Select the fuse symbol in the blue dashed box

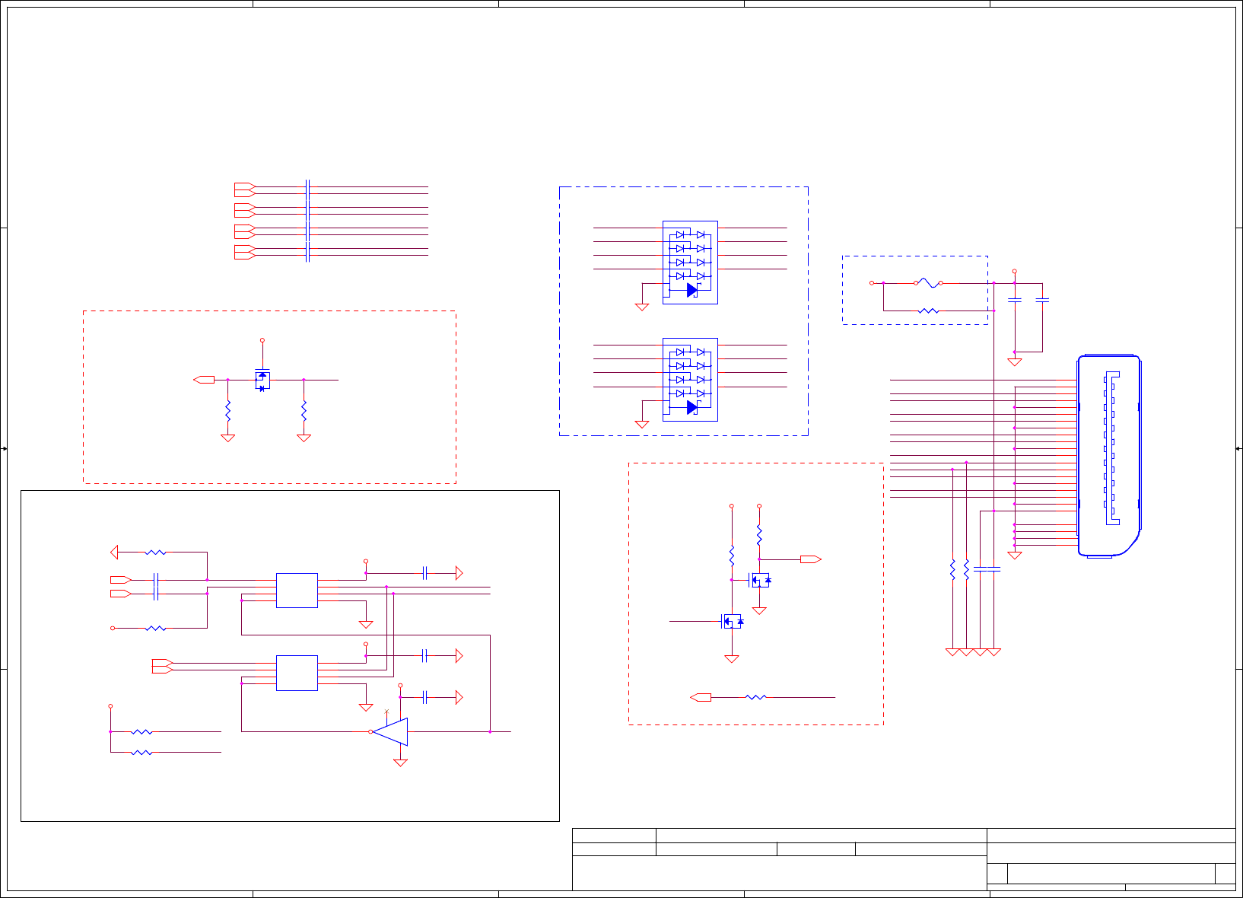pos(928,283)
